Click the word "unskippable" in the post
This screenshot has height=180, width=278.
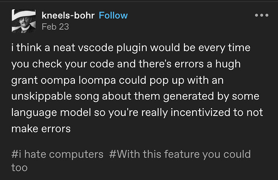pyautogui.click(x=41, y=97)
